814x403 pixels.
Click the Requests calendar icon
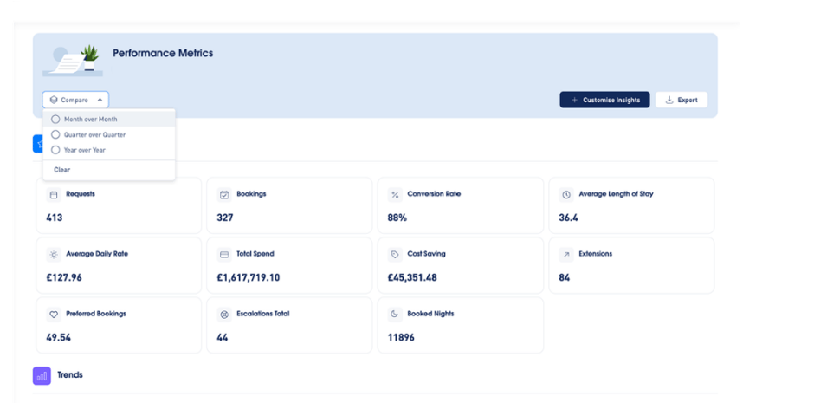(54, 195)
